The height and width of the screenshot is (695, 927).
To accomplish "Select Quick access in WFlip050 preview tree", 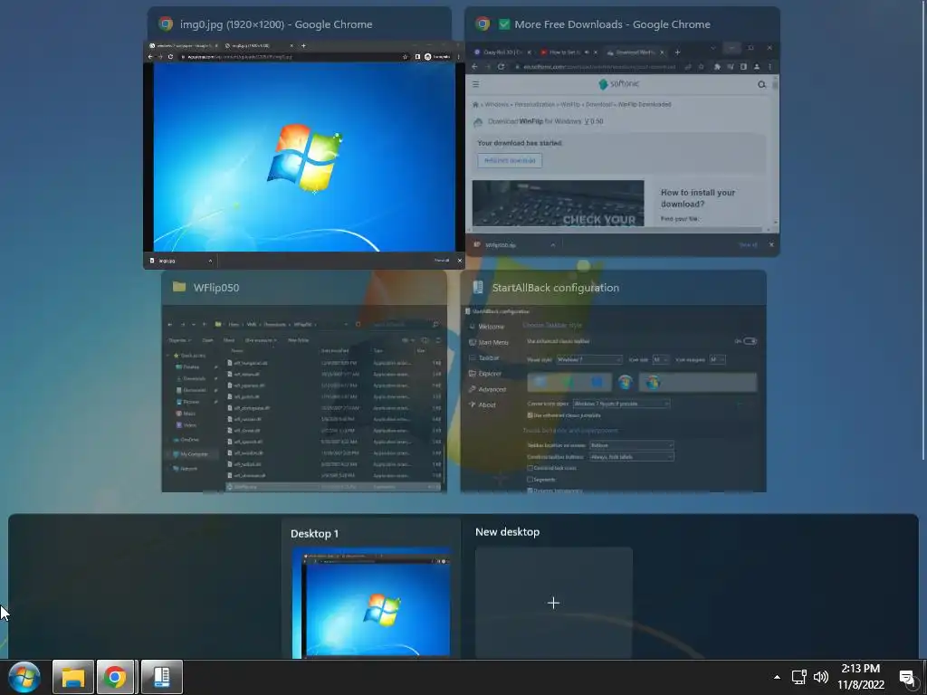I will click(x=188, y=355).
